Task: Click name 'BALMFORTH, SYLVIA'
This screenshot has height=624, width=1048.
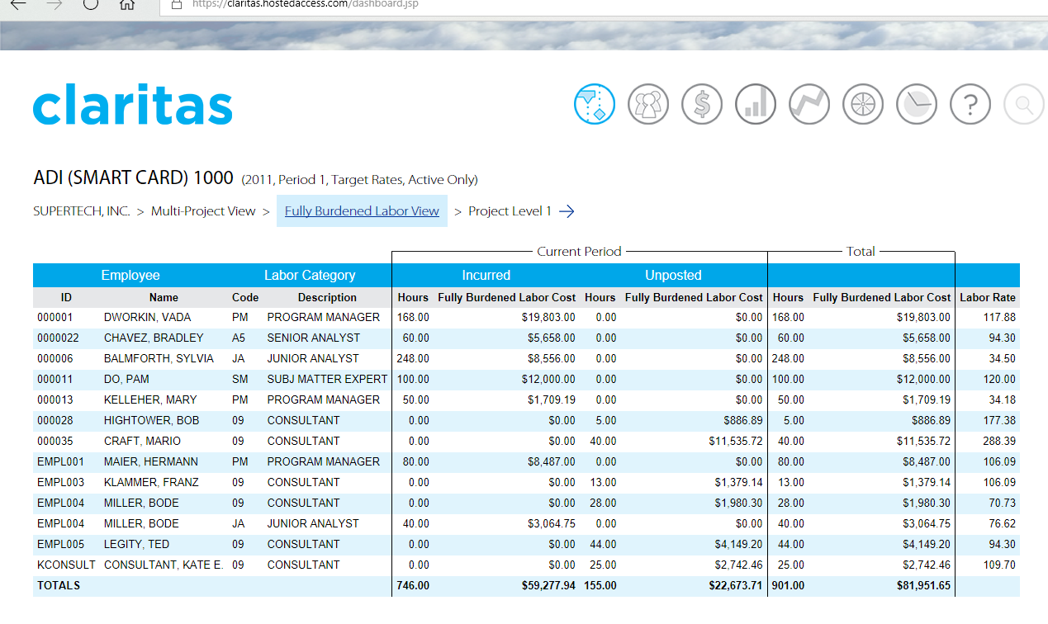Action: (x=159, y=359)
